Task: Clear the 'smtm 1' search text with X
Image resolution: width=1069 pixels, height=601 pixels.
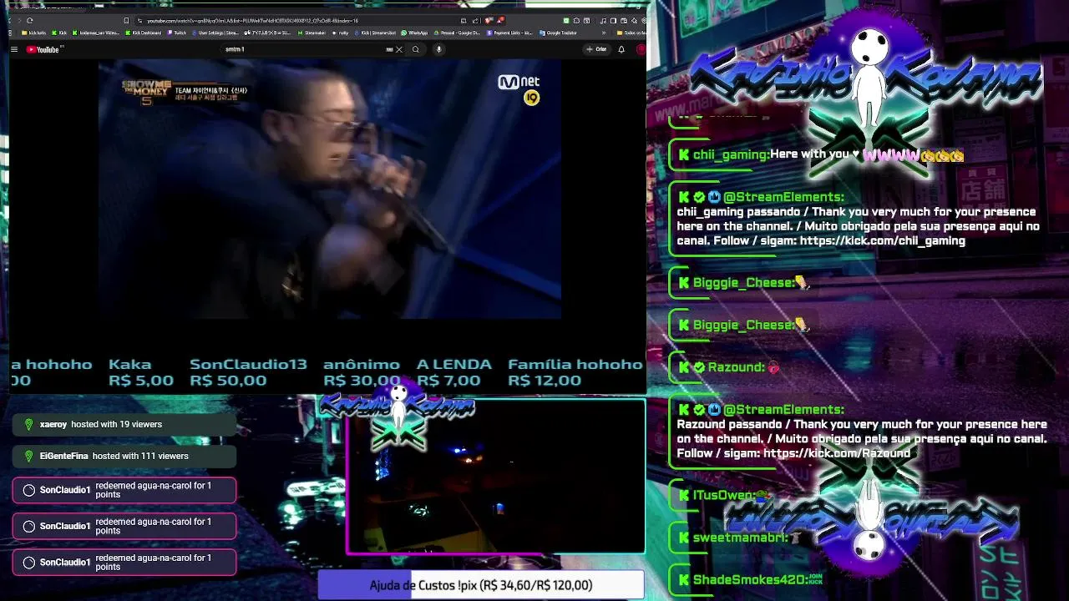Action: tap(399, 49)
